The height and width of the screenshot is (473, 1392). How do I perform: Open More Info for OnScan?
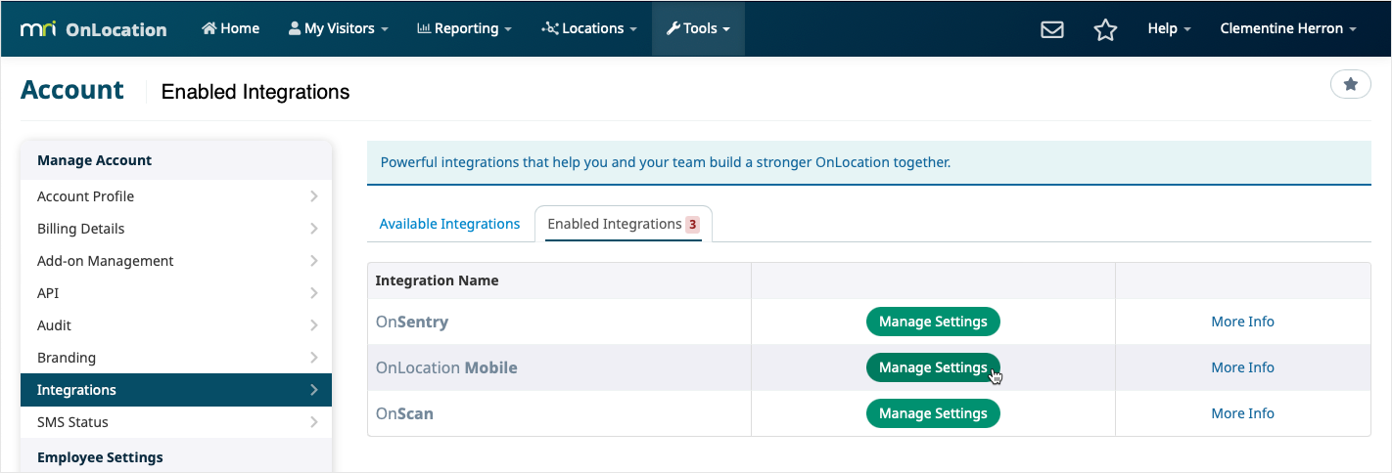[x=1242, y=413]
